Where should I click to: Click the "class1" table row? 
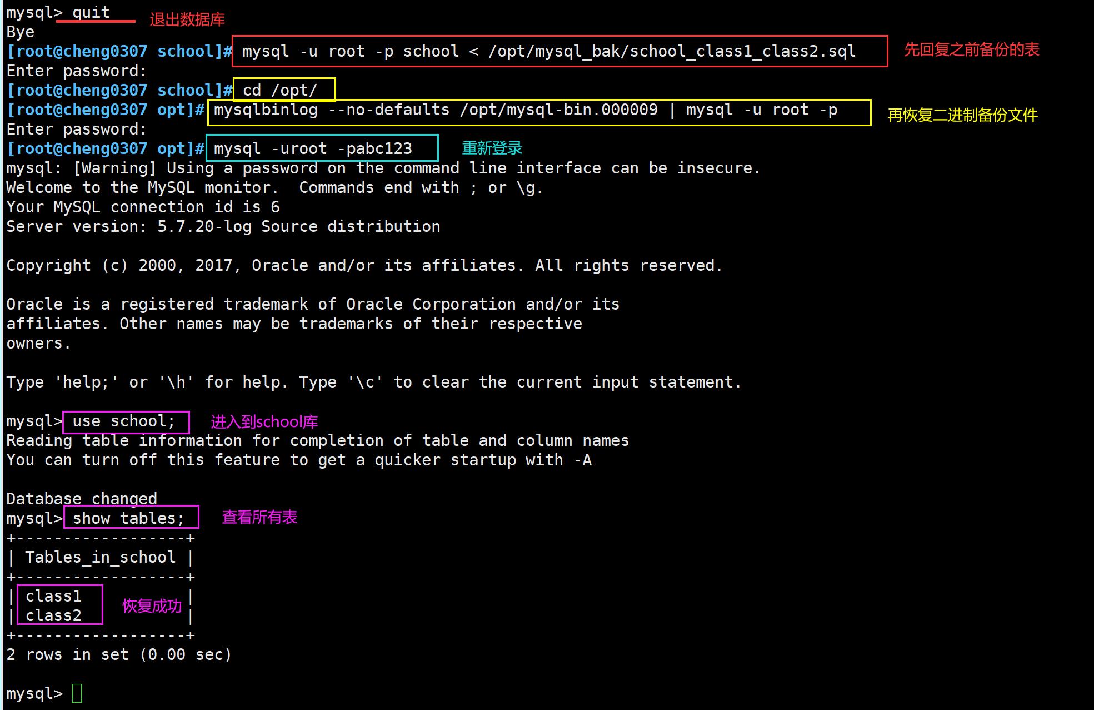point(53,596)
